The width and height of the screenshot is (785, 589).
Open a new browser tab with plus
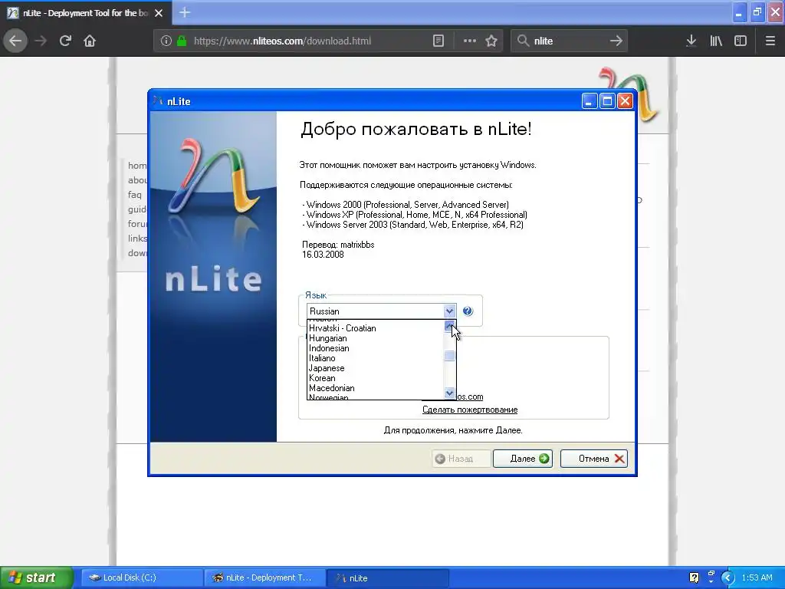coord(185,12)
